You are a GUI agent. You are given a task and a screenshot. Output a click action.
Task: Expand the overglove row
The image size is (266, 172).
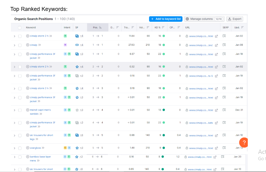click(14, 148)
